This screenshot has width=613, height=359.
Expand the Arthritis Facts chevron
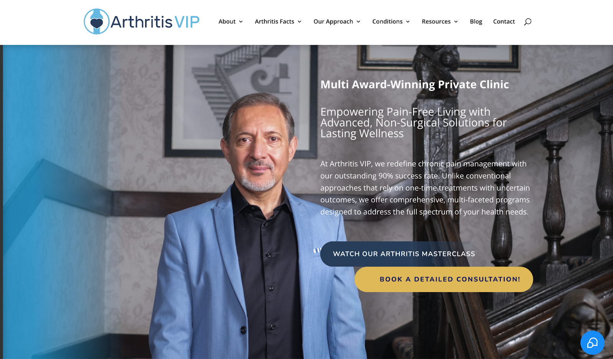(300, 22)
